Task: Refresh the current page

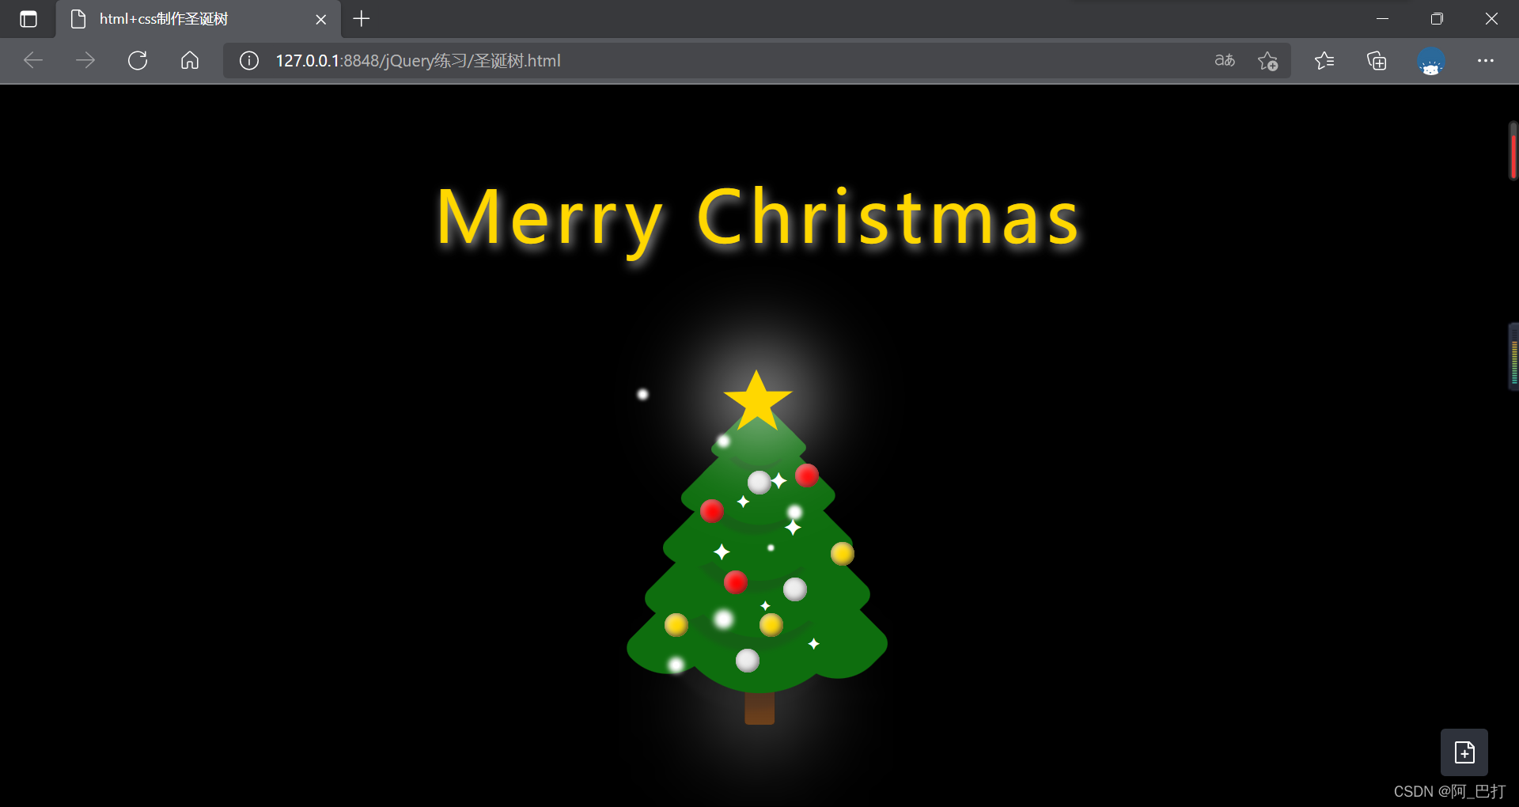Action: coord(138,60)
